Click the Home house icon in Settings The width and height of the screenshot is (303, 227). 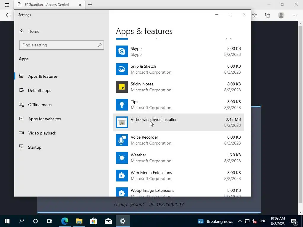21,31
